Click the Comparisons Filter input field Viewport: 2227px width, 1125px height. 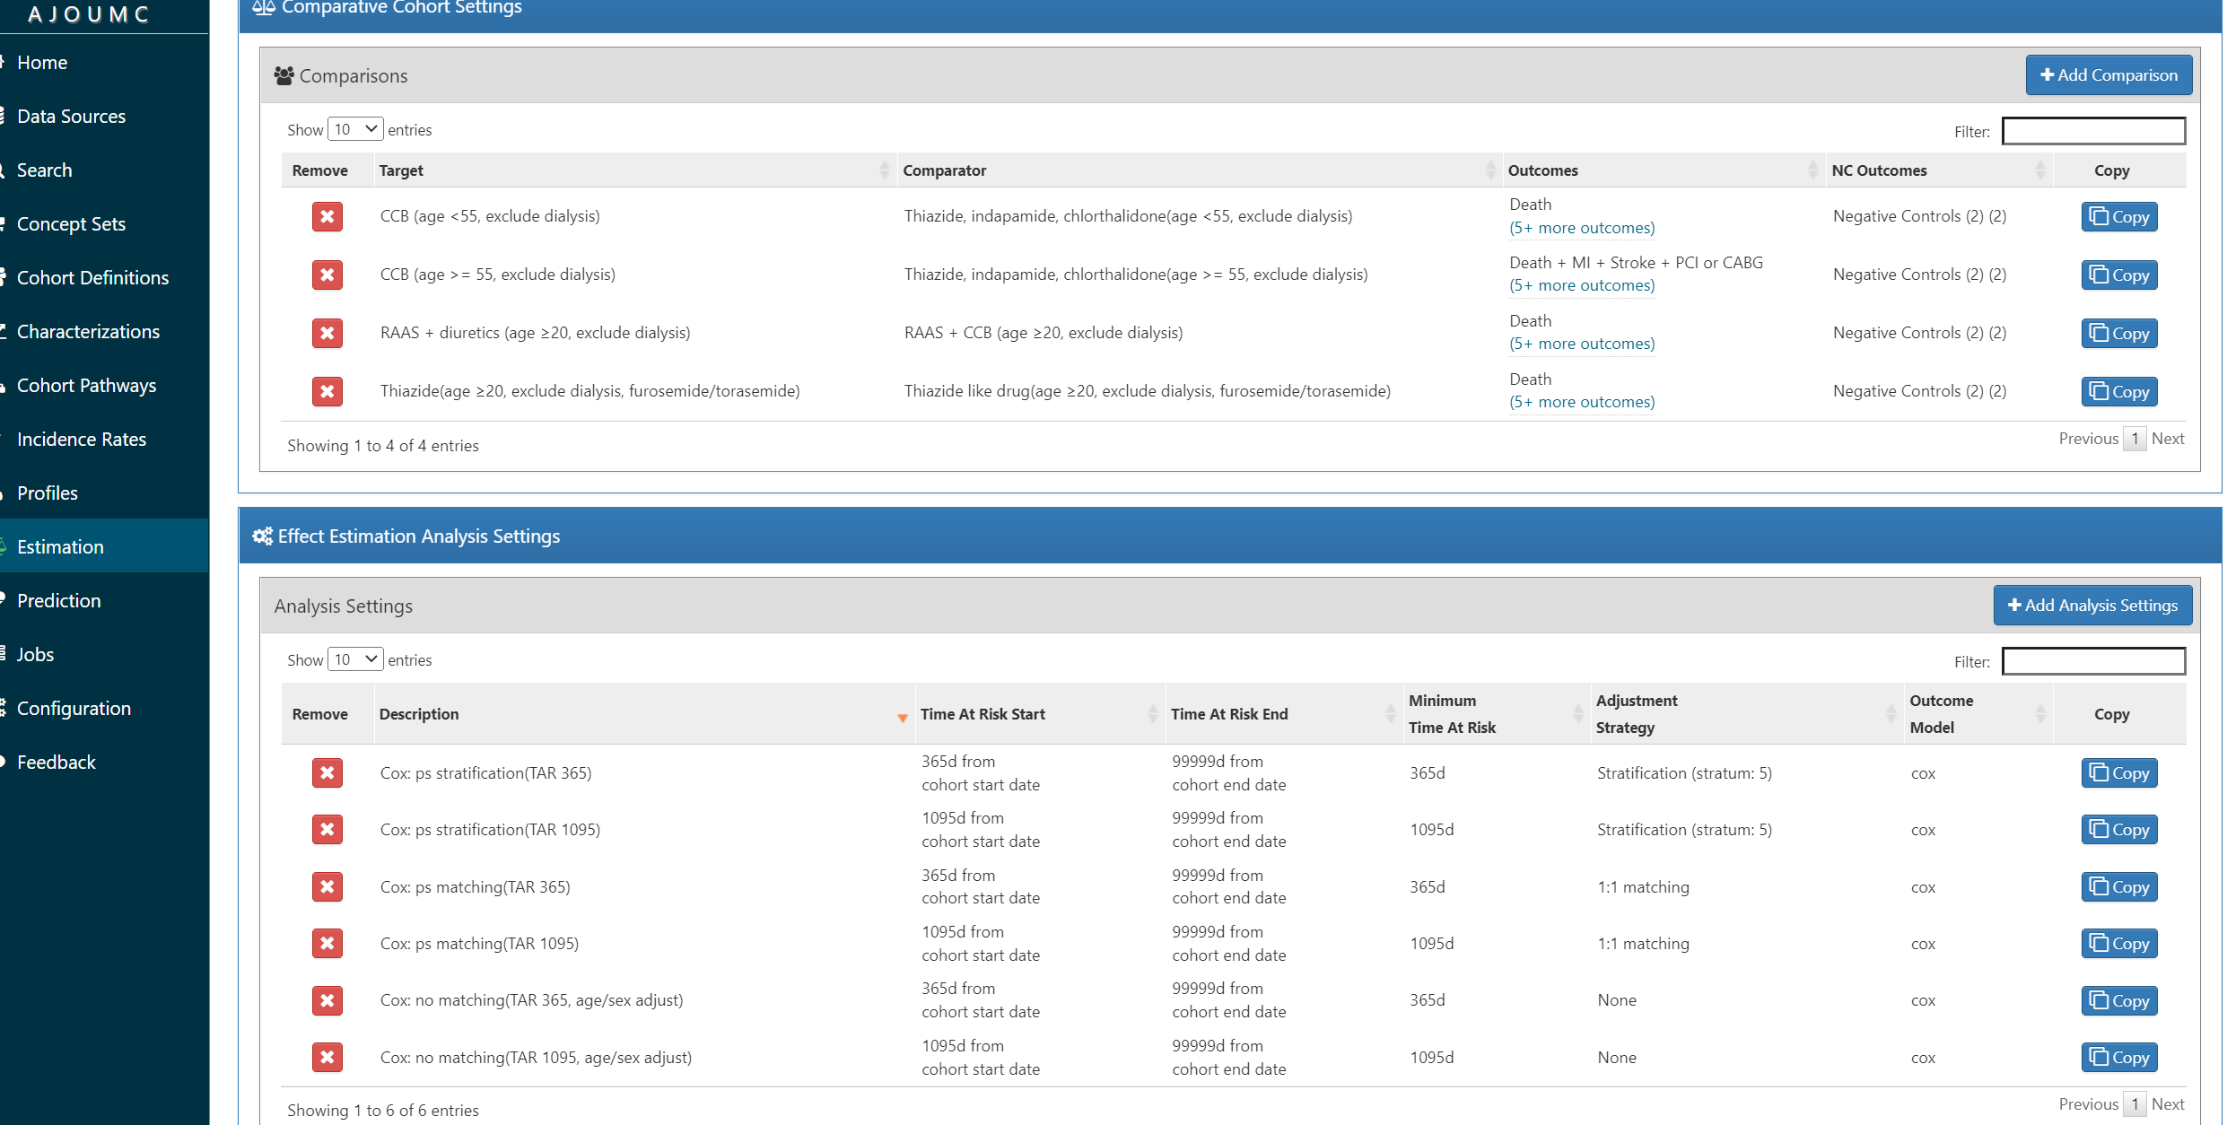click(2092, 131)
